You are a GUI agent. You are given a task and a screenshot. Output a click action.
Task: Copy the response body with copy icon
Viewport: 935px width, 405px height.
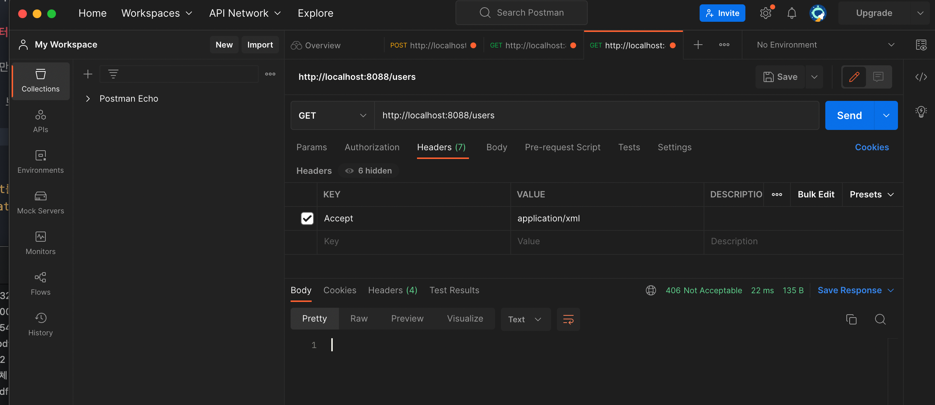coord(851,319)
